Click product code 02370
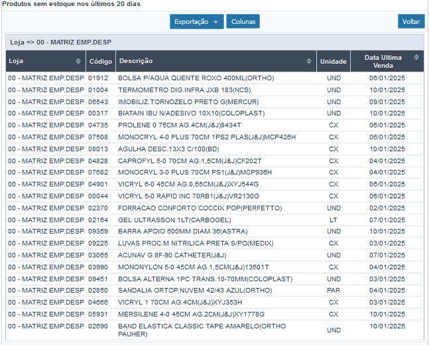 point(98,208)
